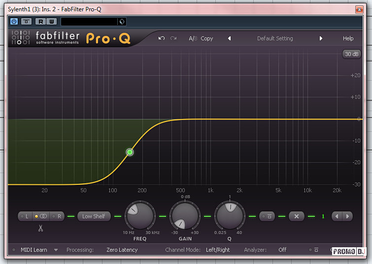
Task: Switch A/B state comparison
Action: (x=193, y=38)
